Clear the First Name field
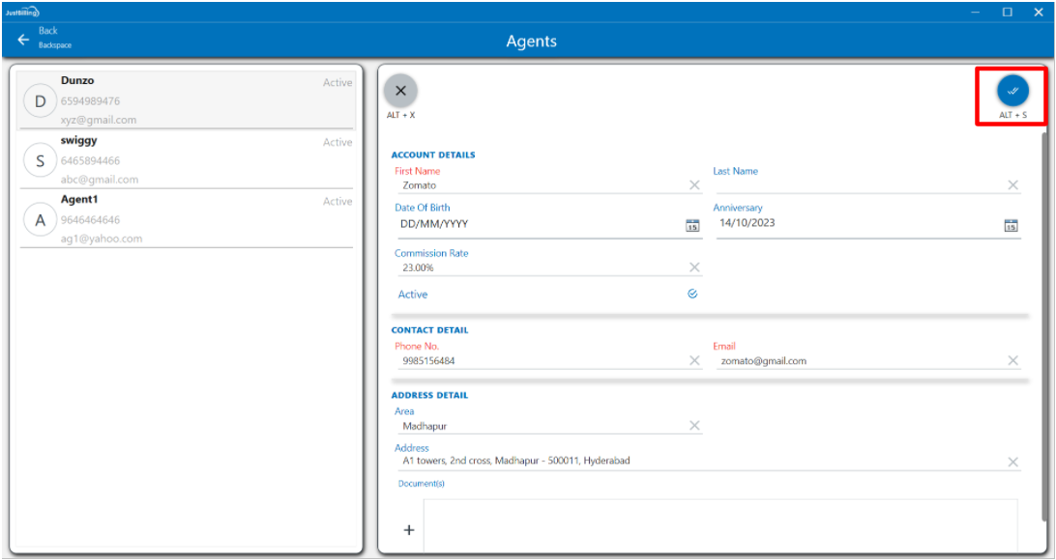 (694, 185)
